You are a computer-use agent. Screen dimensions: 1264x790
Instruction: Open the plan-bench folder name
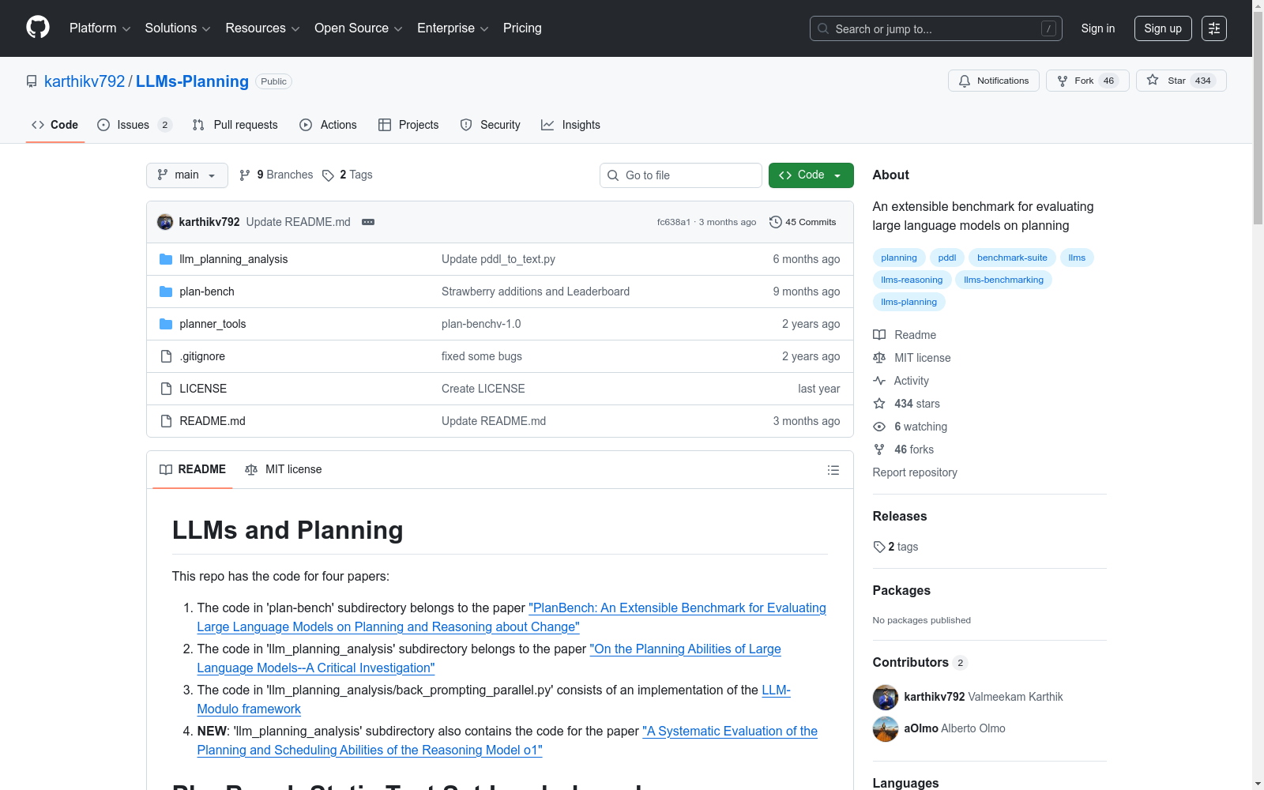(x=207, y=292)
